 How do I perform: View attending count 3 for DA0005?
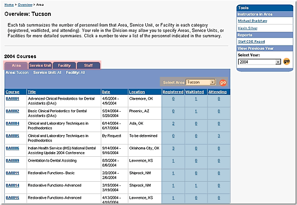[x=219, y=136]
